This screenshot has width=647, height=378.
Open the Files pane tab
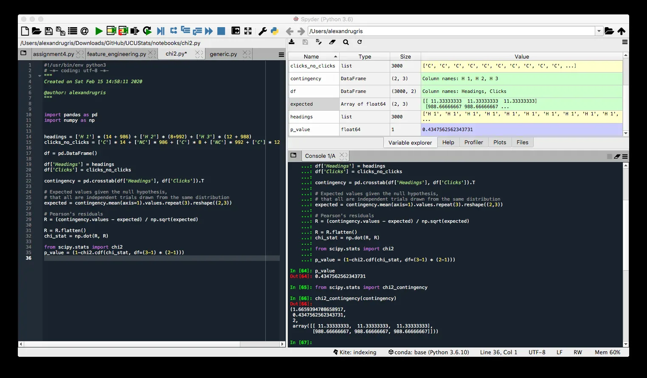pos(522,143)
